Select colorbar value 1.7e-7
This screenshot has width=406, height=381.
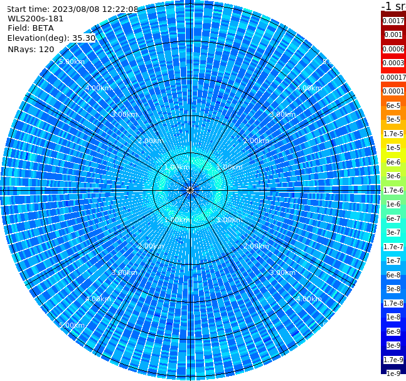click(393, 247)
